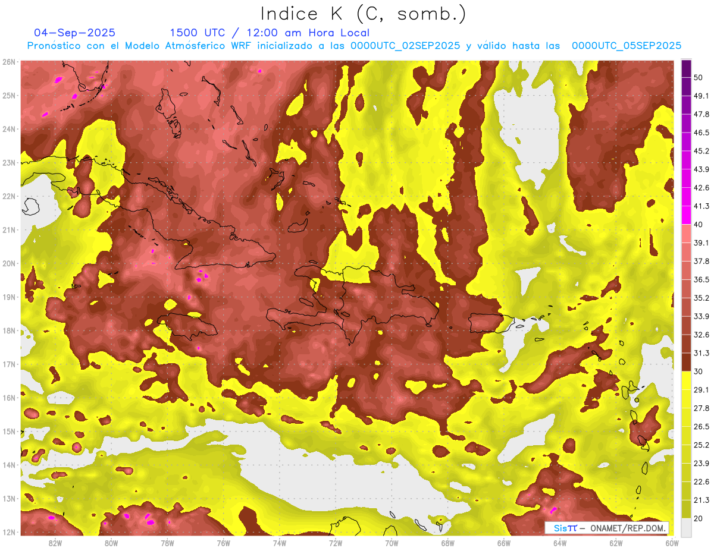
Task: Click the longitude axis label '62W'
Action: point(616,543)
